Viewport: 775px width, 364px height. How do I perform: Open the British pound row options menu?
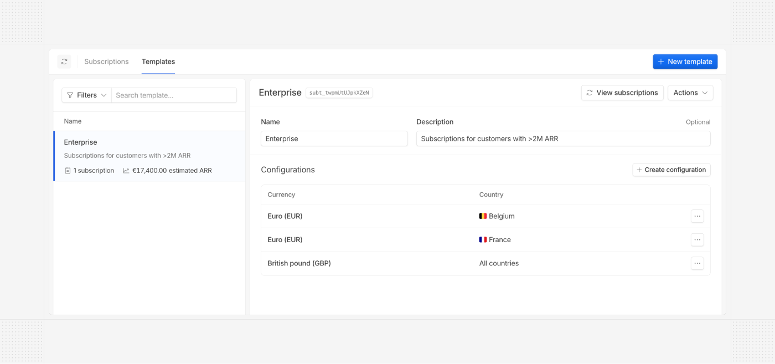coord(697,263)
